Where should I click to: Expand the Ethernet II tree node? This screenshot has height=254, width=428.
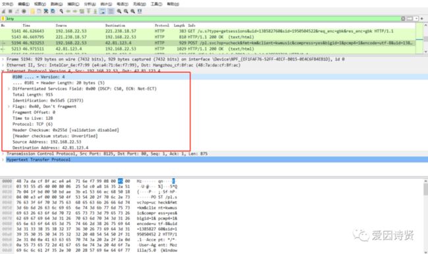click(3, 65)
